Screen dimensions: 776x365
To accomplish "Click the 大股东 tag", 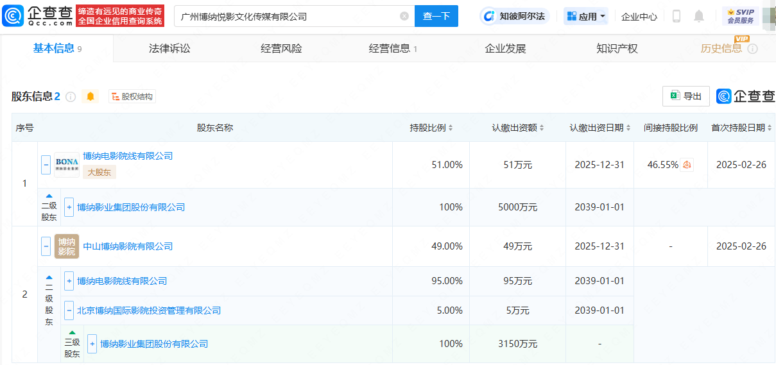I will 99,172.
